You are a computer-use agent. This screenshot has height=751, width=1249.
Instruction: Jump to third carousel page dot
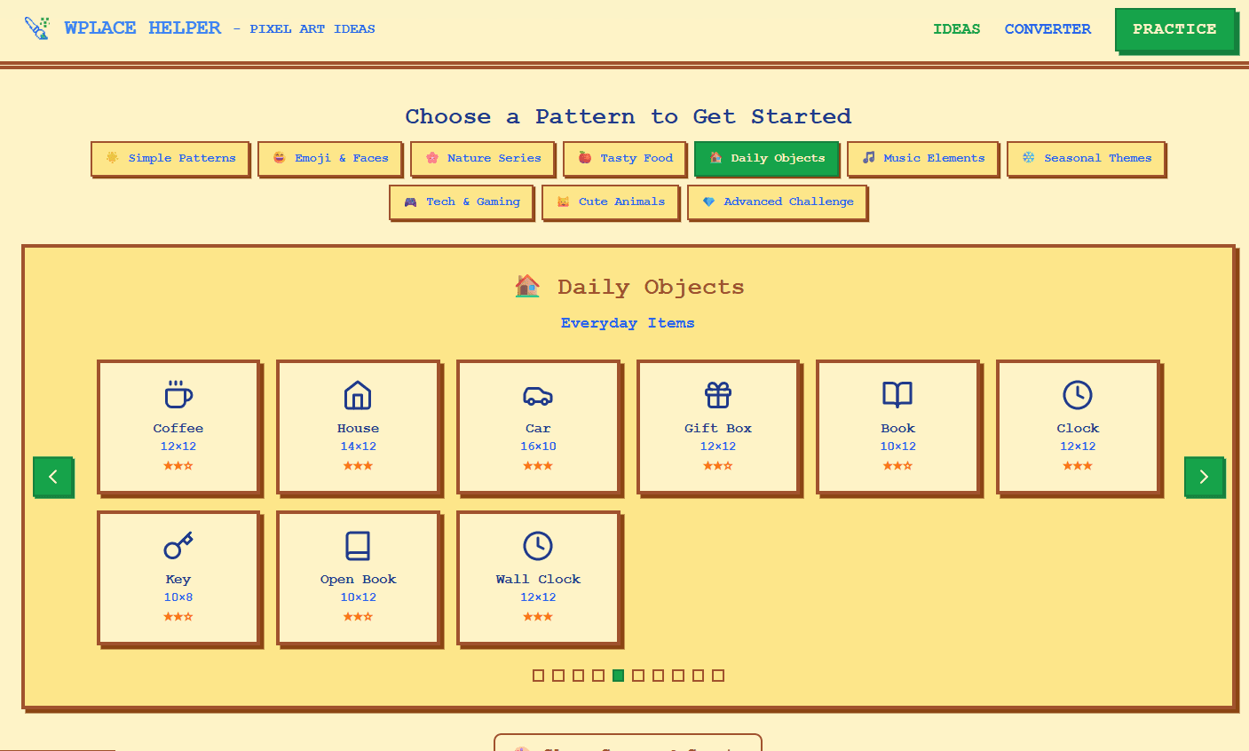(578, 676)
